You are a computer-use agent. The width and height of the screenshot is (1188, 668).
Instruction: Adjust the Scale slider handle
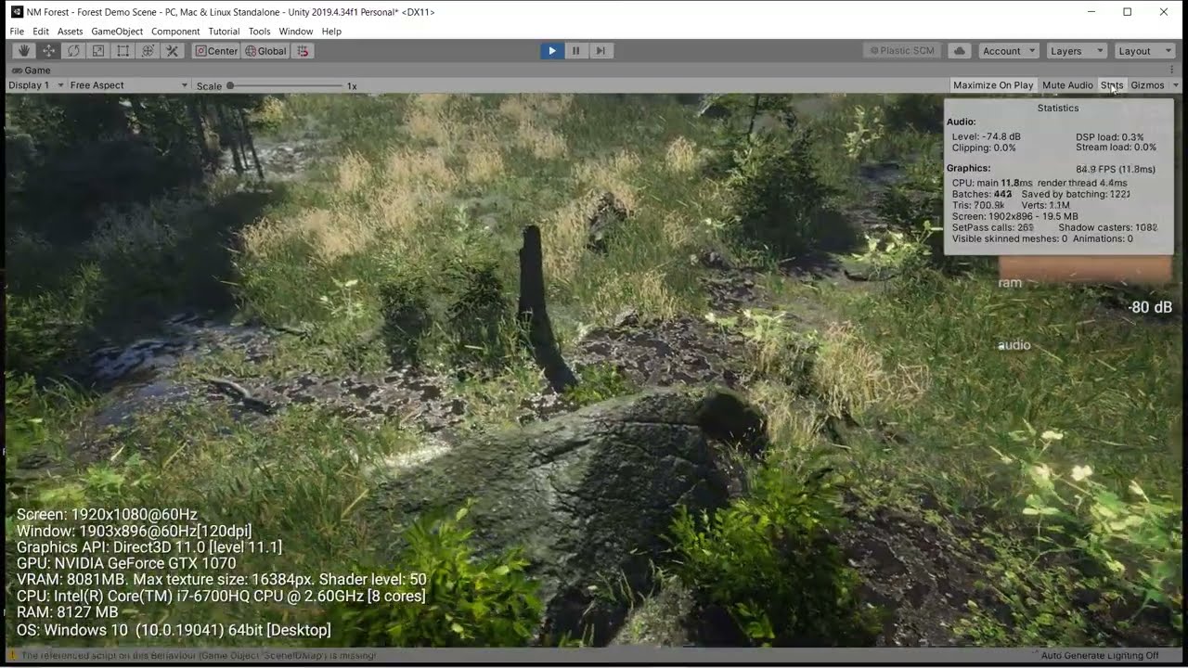[230, 85]
